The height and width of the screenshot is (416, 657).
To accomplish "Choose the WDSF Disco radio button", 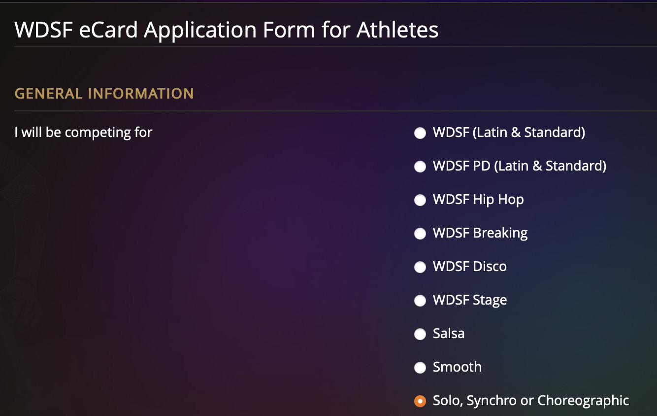I will (420, 267).
